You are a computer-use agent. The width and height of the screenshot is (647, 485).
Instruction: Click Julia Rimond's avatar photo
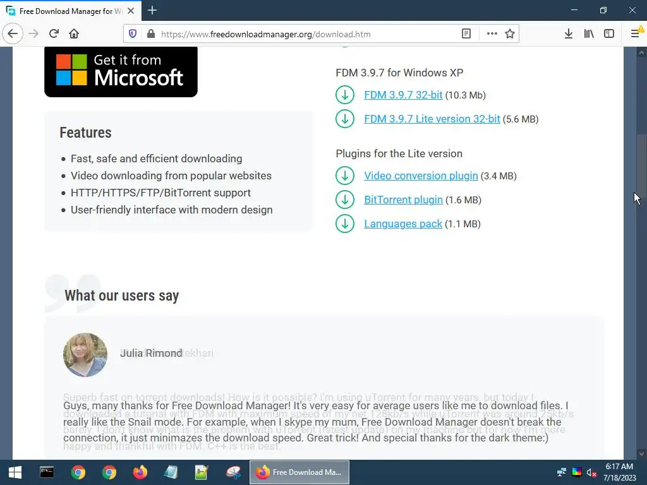(x=85, y=355)
